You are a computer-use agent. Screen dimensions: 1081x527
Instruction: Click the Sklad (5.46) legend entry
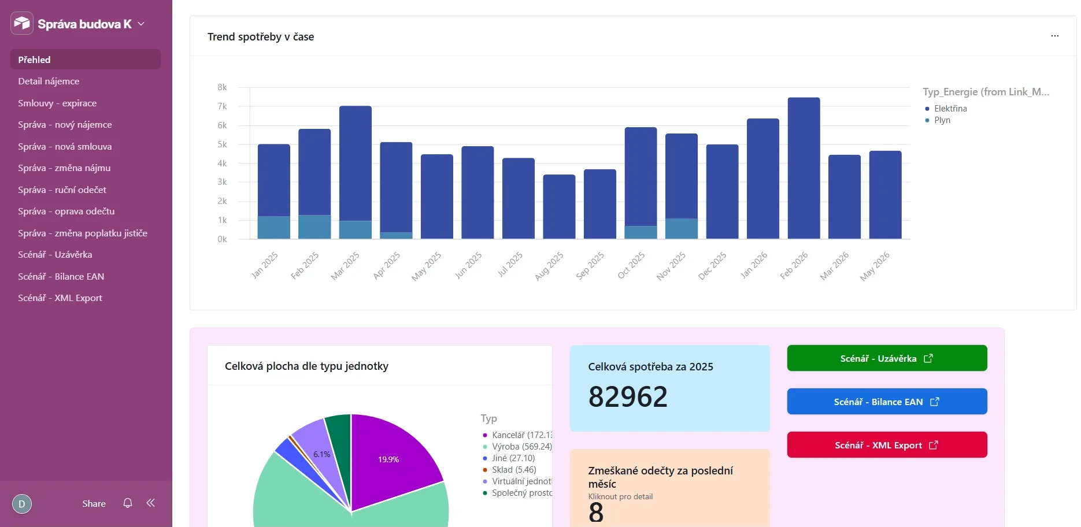point(509,470)
